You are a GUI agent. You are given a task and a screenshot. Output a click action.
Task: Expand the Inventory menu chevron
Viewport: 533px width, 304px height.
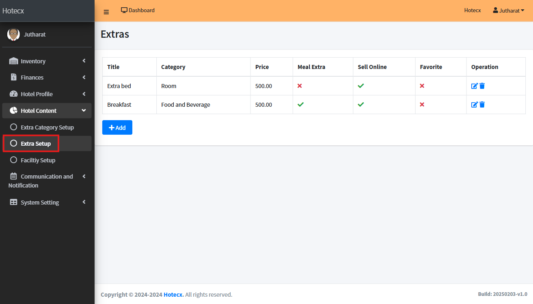tap(84, 61)
